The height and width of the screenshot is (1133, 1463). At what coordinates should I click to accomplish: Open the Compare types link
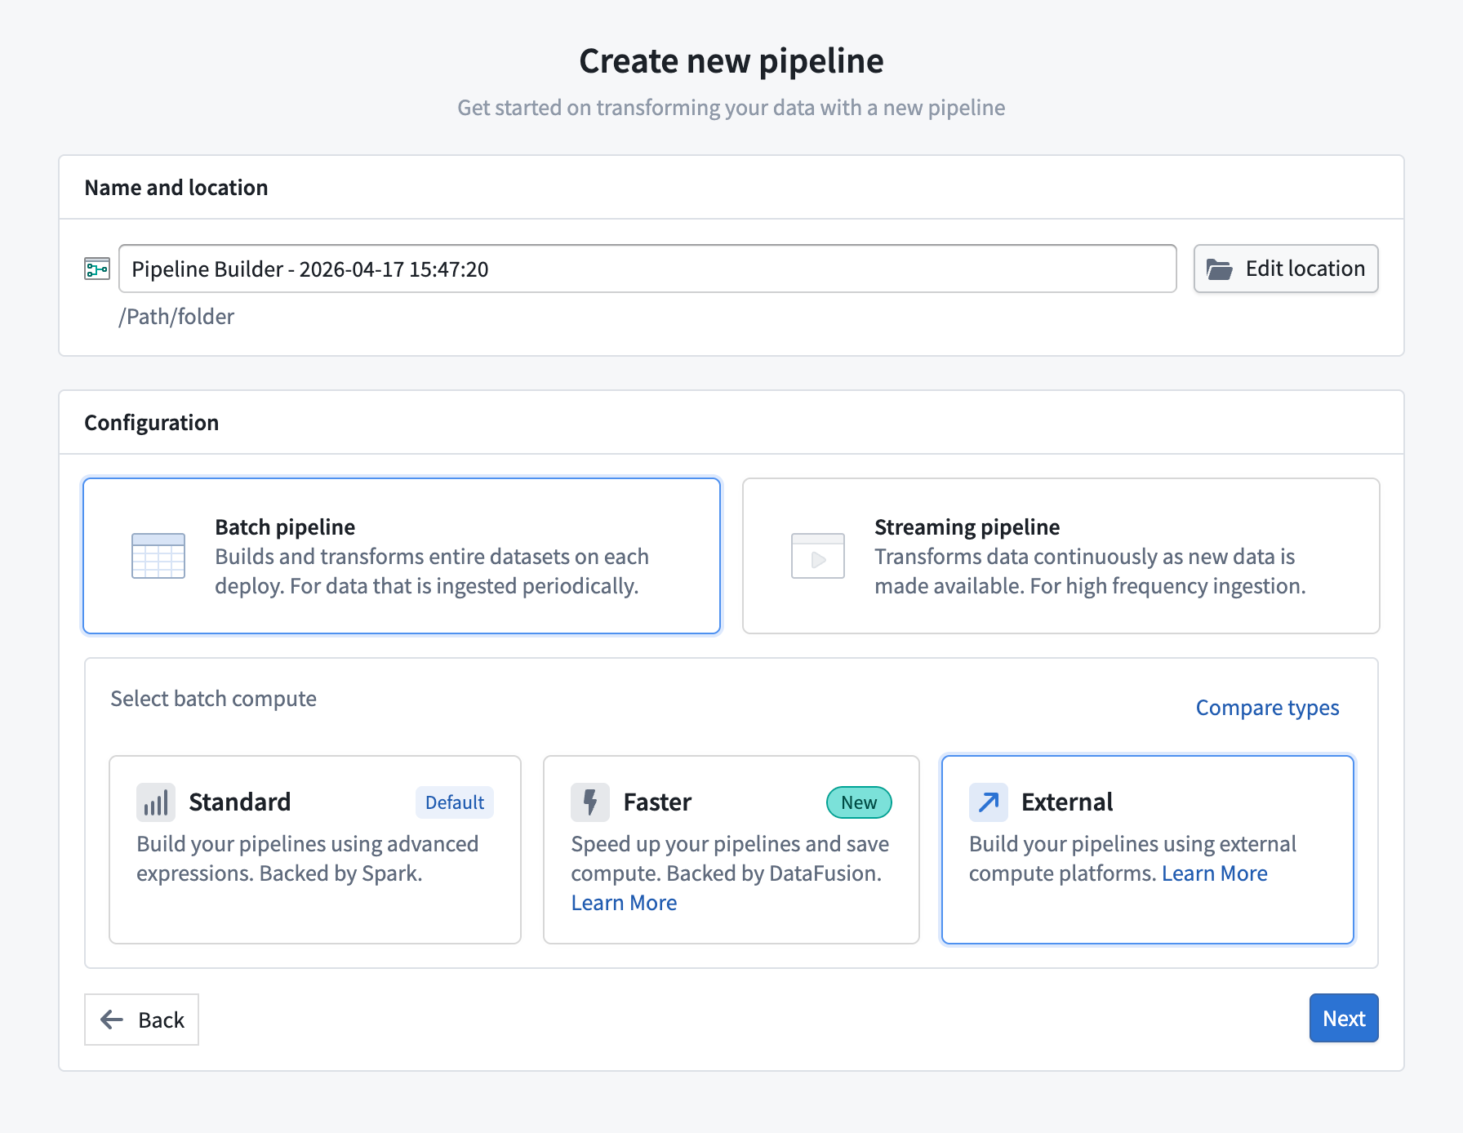[1267, 708]
